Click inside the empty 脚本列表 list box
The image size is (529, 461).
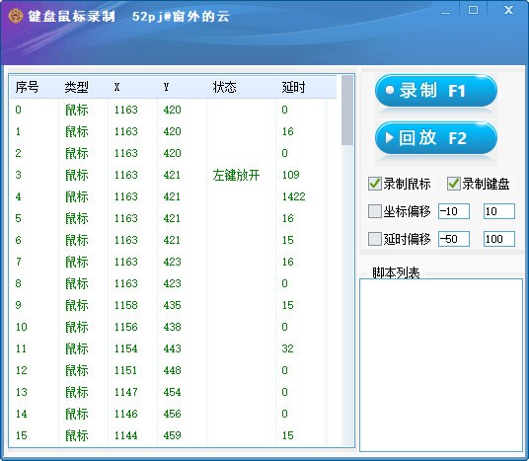coord(441,365)
